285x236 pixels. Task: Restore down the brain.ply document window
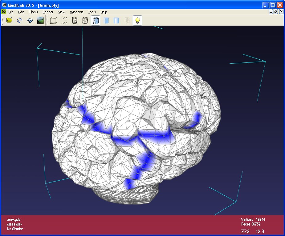click(276, 12)
